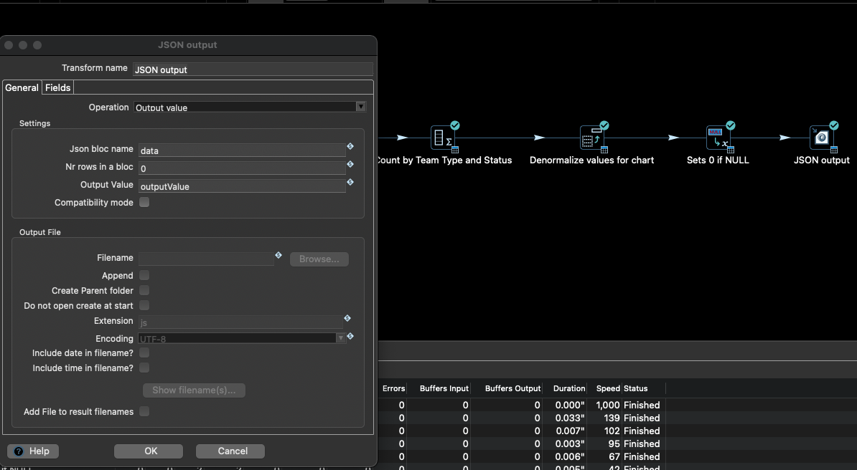Image resolution: width=857 pixels, height=470 pixels.
Task: Click the Cancel button
Action: [231, 451]
